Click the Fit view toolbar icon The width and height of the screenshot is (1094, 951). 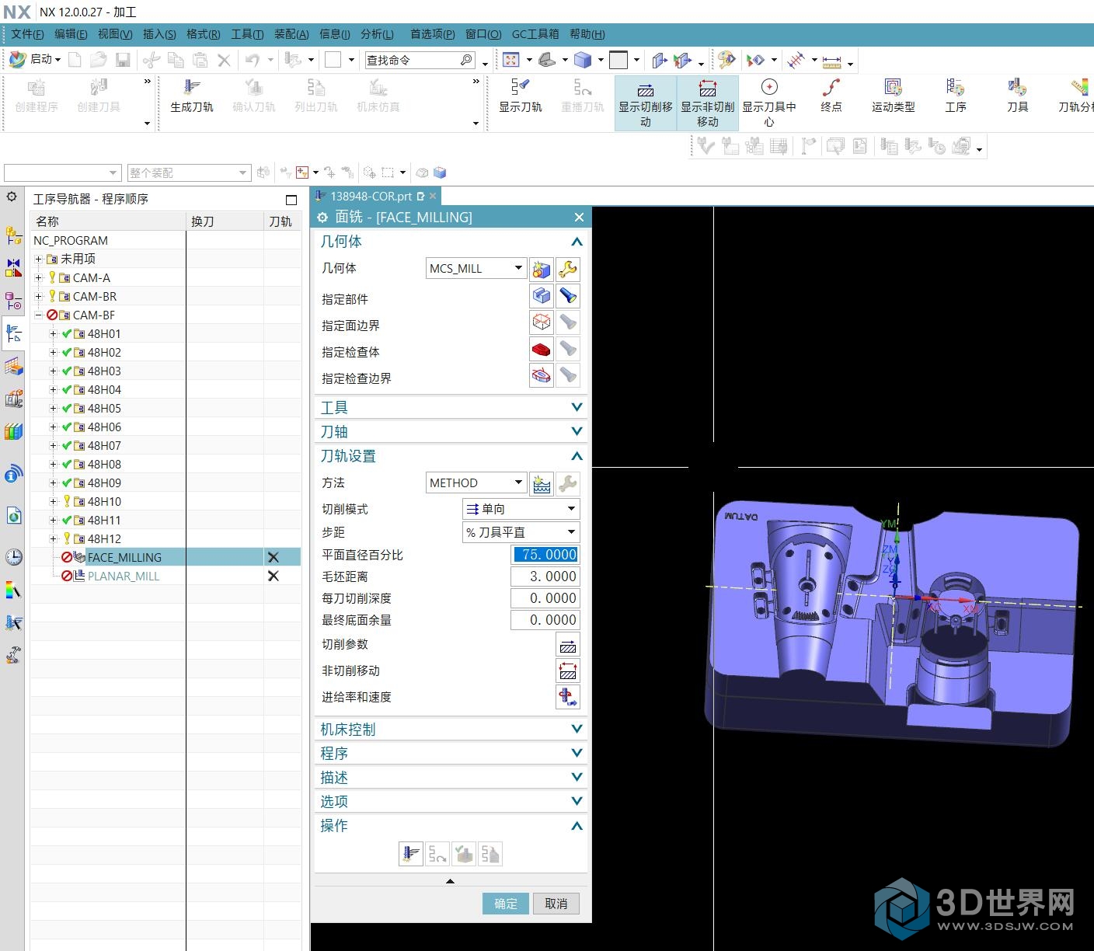[x=510, y=60]
